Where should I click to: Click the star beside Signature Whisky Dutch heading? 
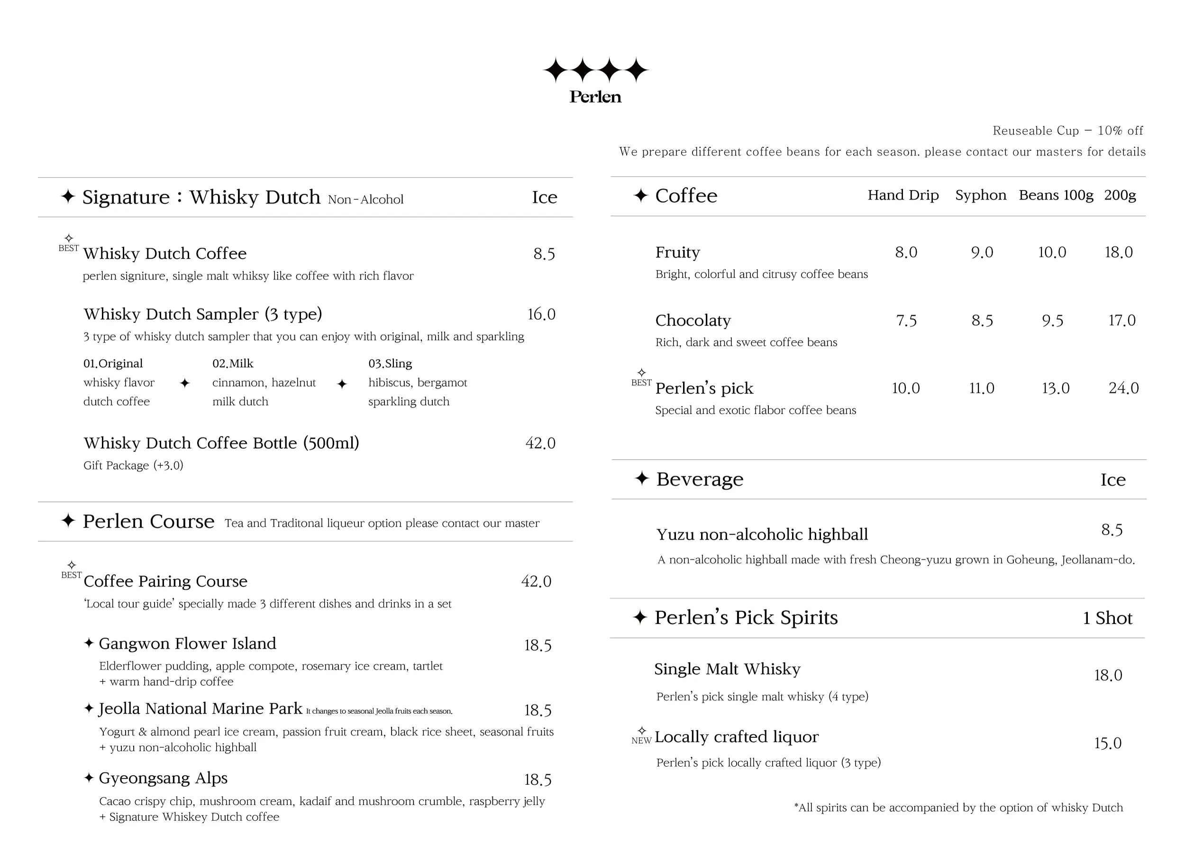tap(68, 196)
